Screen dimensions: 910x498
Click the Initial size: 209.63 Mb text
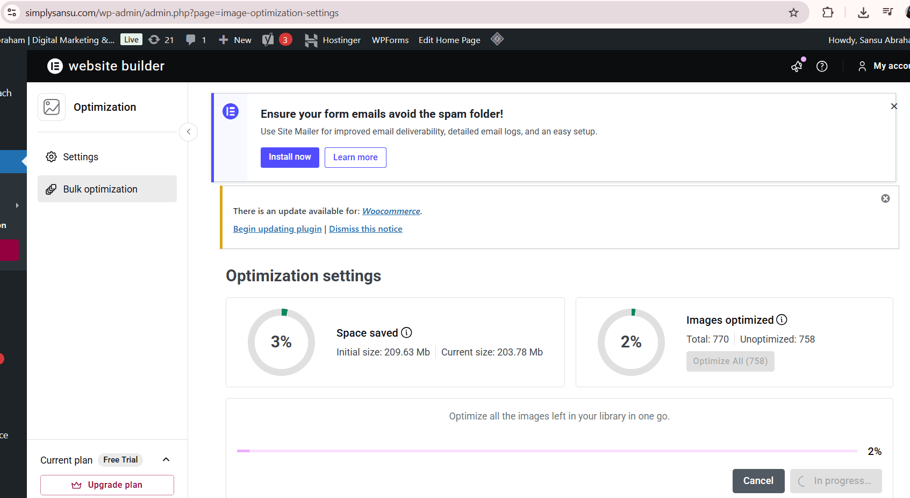pos(383,352)
